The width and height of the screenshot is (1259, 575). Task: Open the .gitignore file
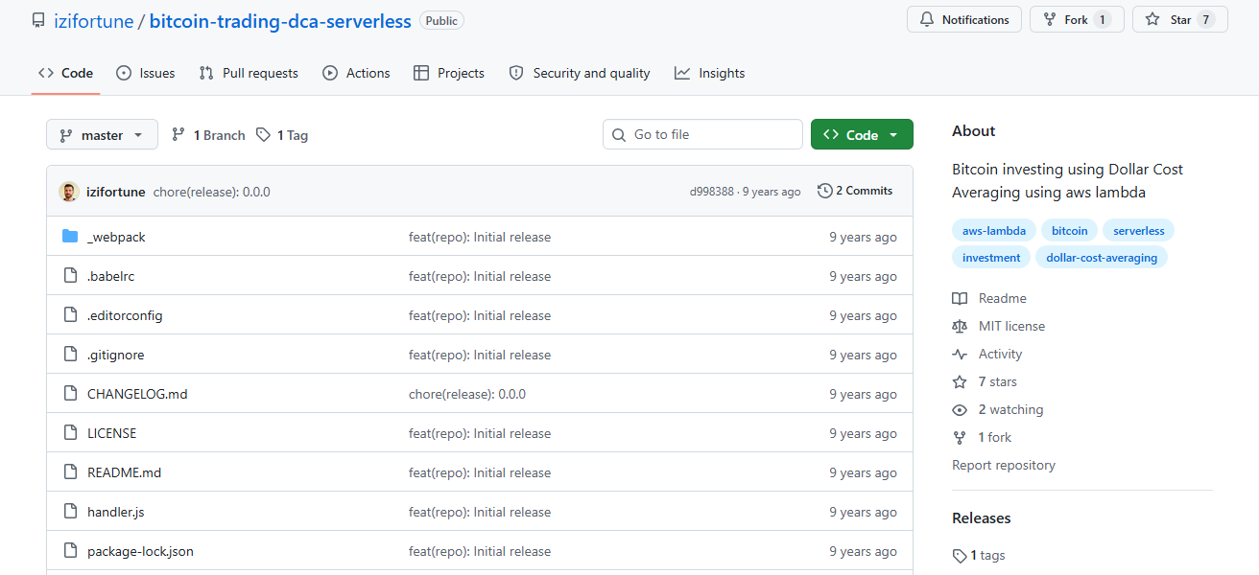pos(115,355)
